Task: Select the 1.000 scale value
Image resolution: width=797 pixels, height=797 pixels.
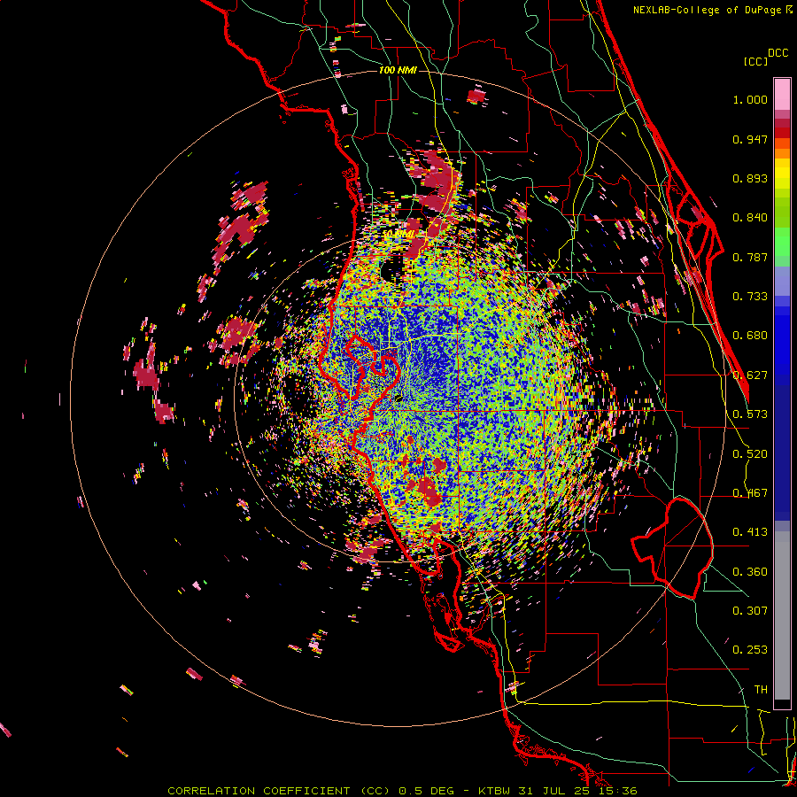Action: pos(750,99)
